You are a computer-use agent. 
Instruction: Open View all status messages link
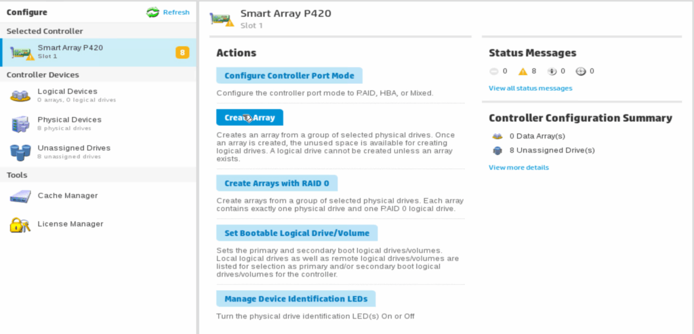(x=530, y=89)
